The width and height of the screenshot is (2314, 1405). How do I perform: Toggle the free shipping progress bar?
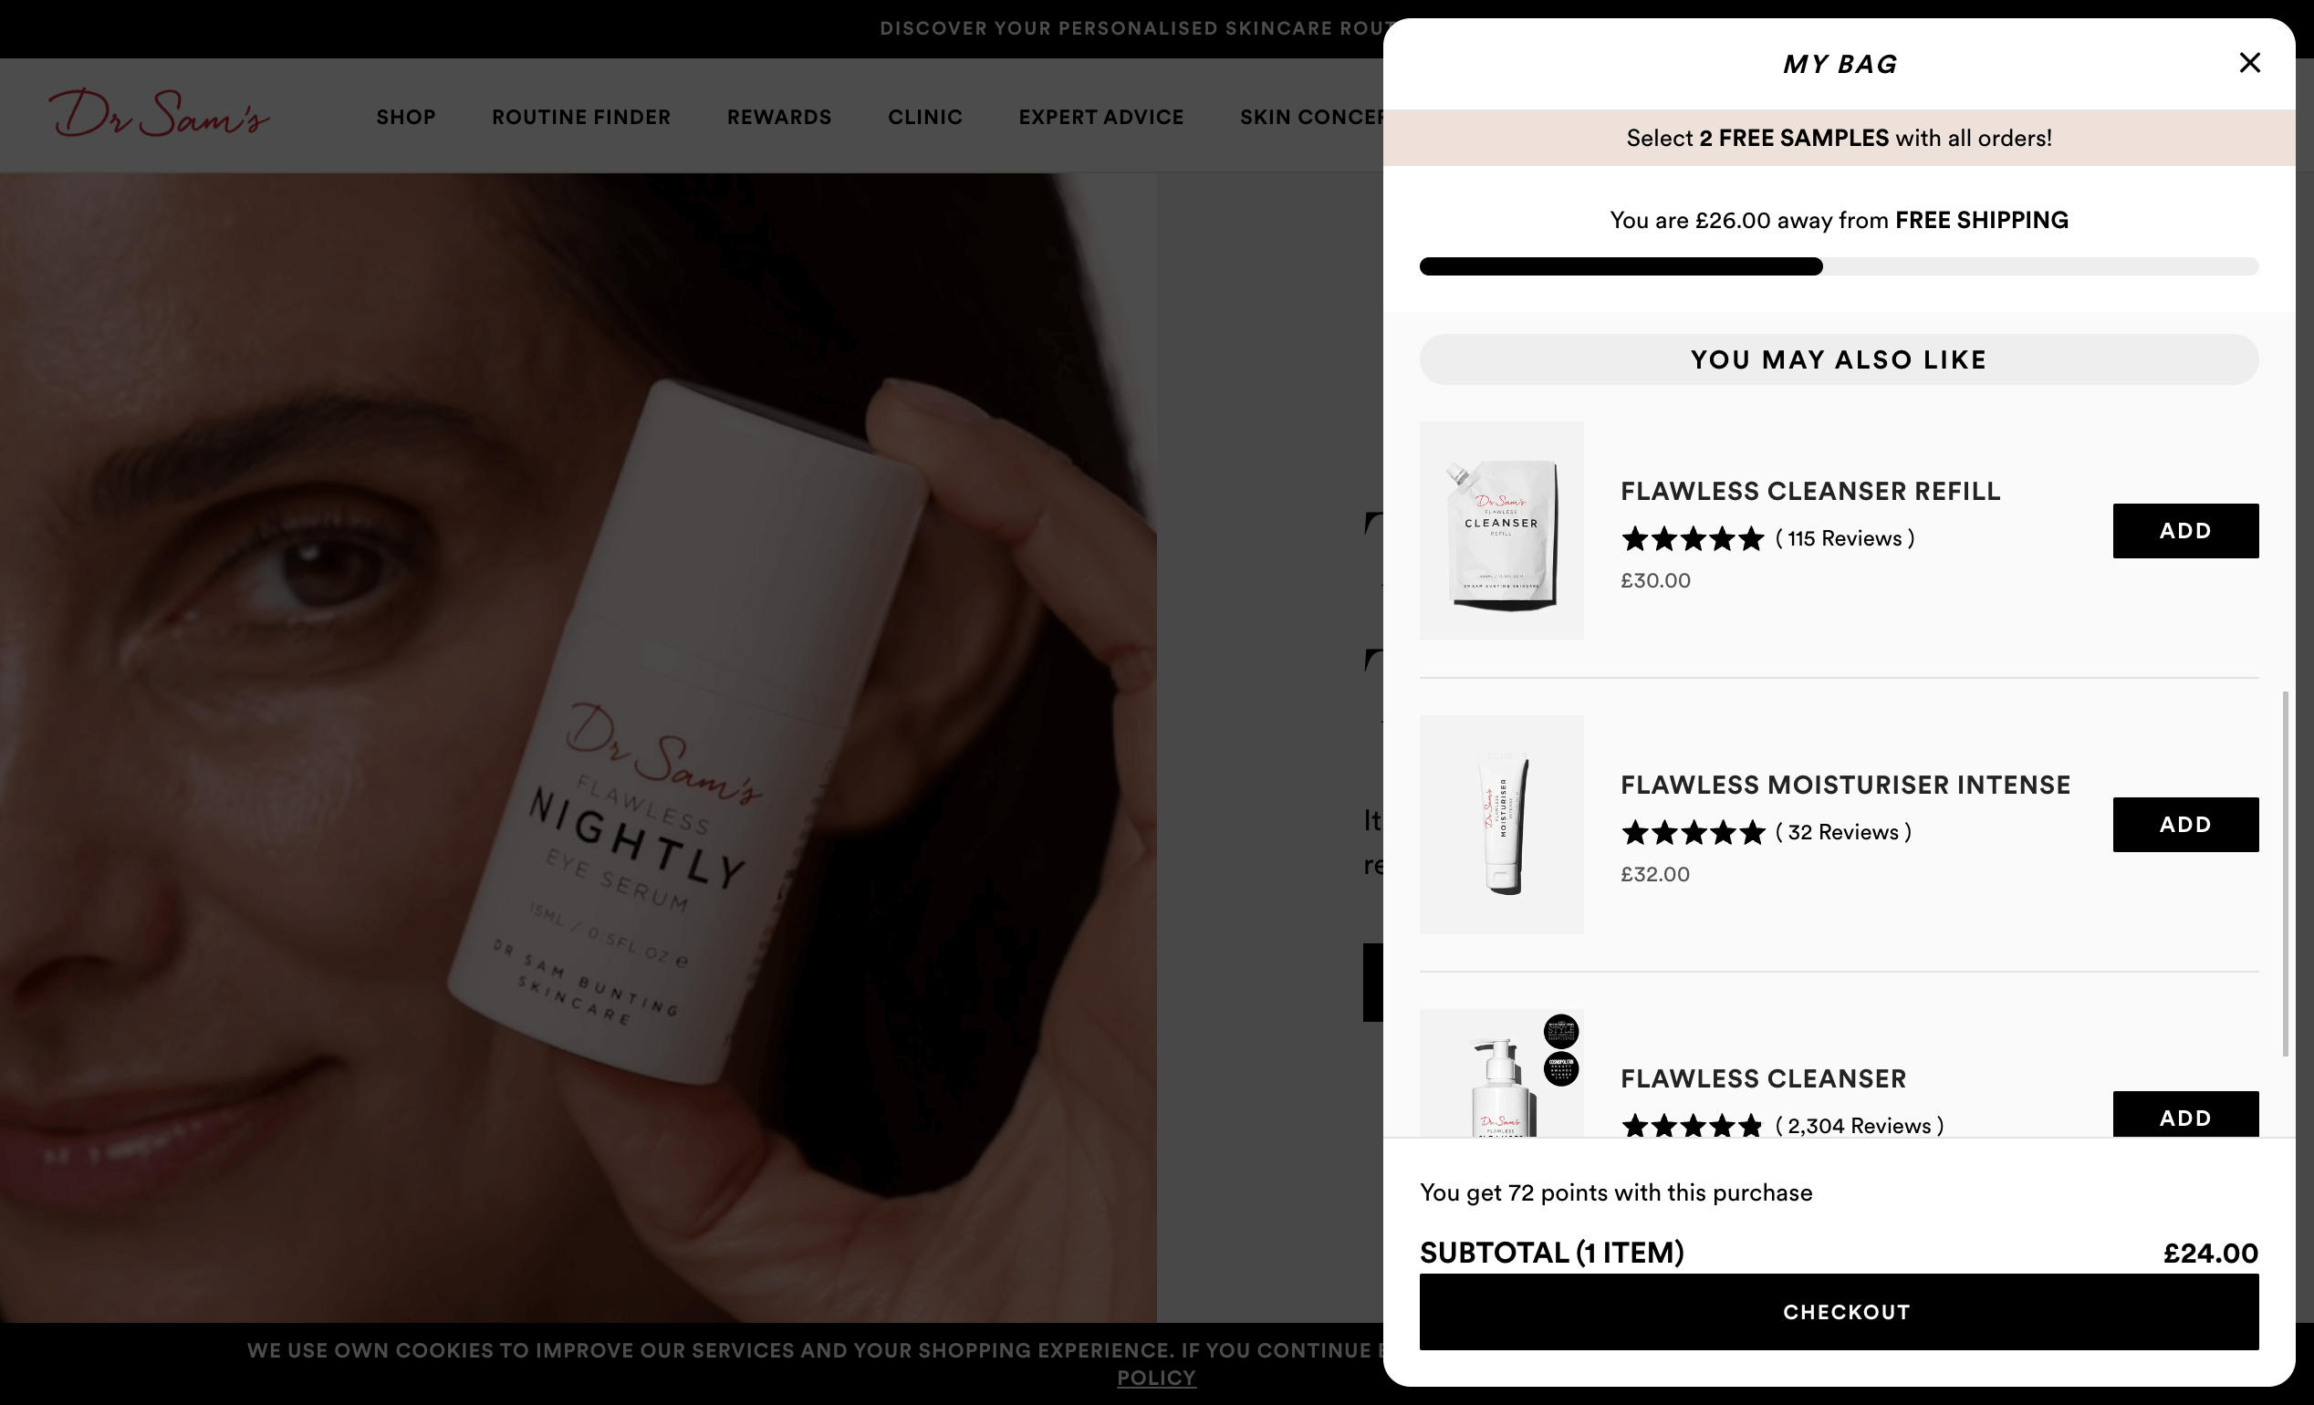click(x=1840, y=266)
